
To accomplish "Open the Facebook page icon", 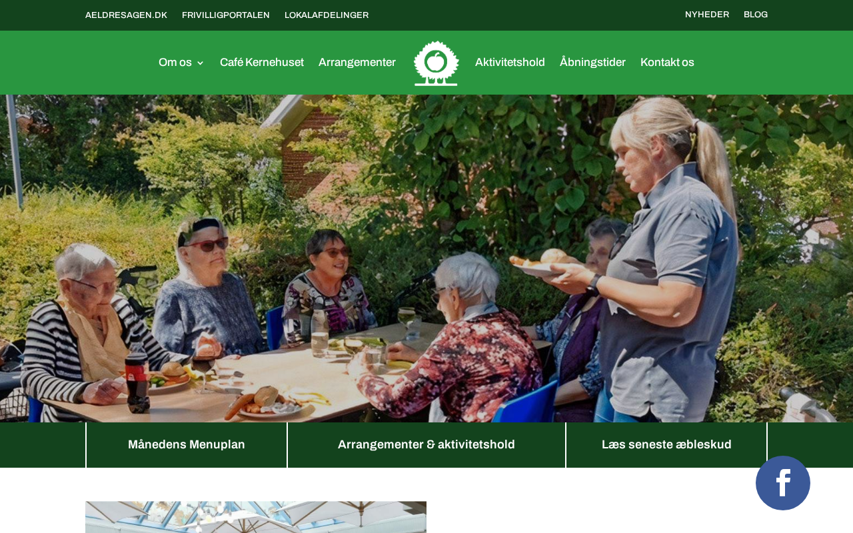I will coord(783,483).
